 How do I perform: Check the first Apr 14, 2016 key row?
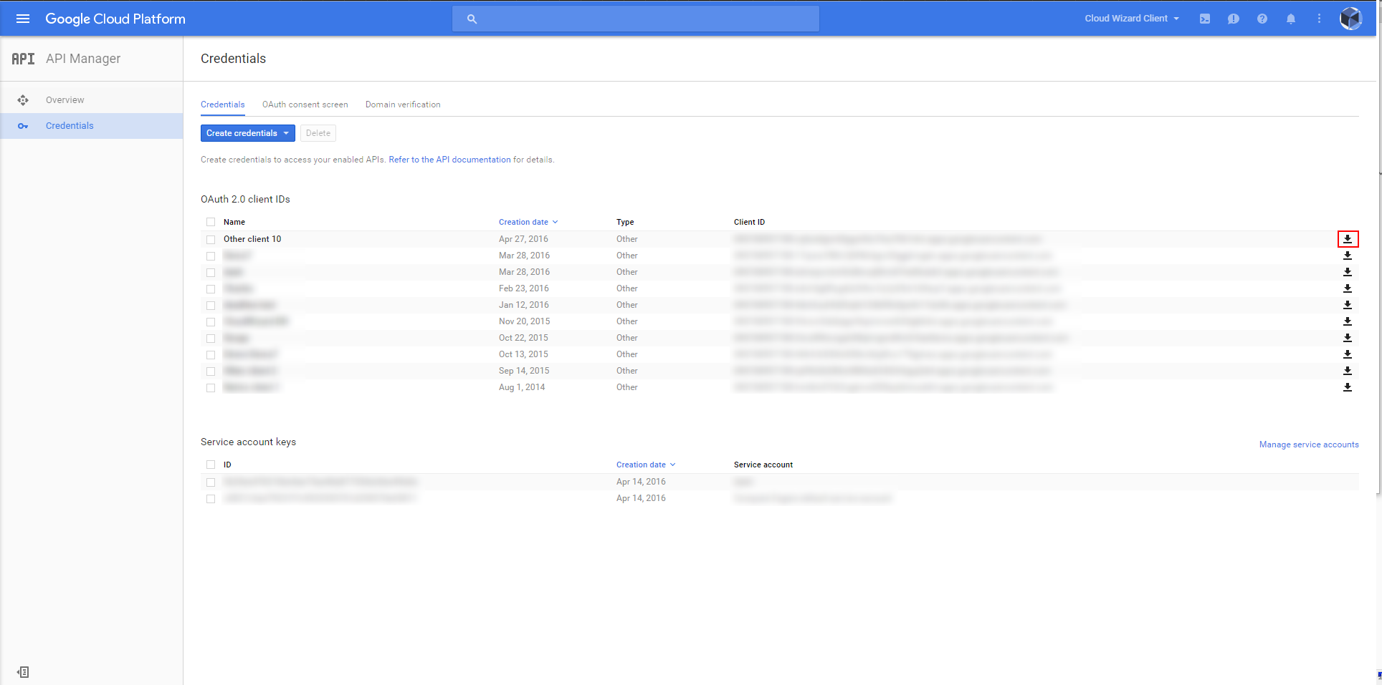[211, 482]
